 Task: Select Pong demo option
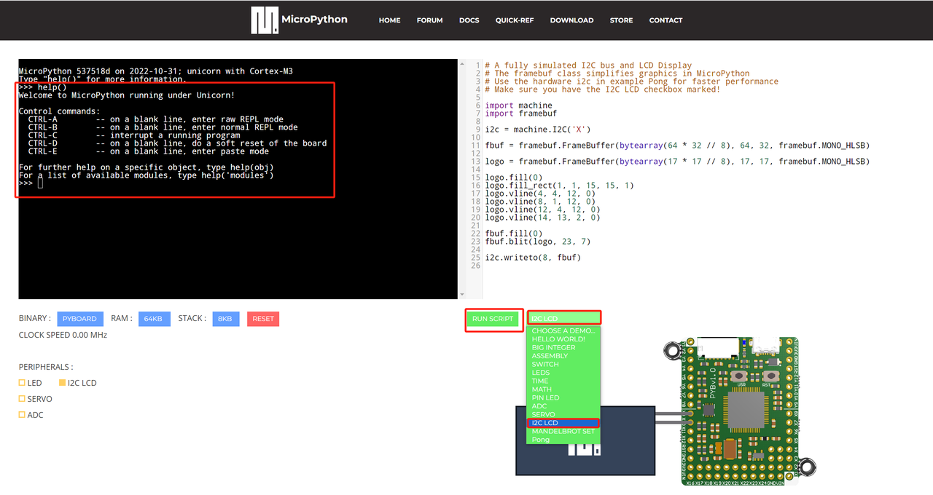563,440
